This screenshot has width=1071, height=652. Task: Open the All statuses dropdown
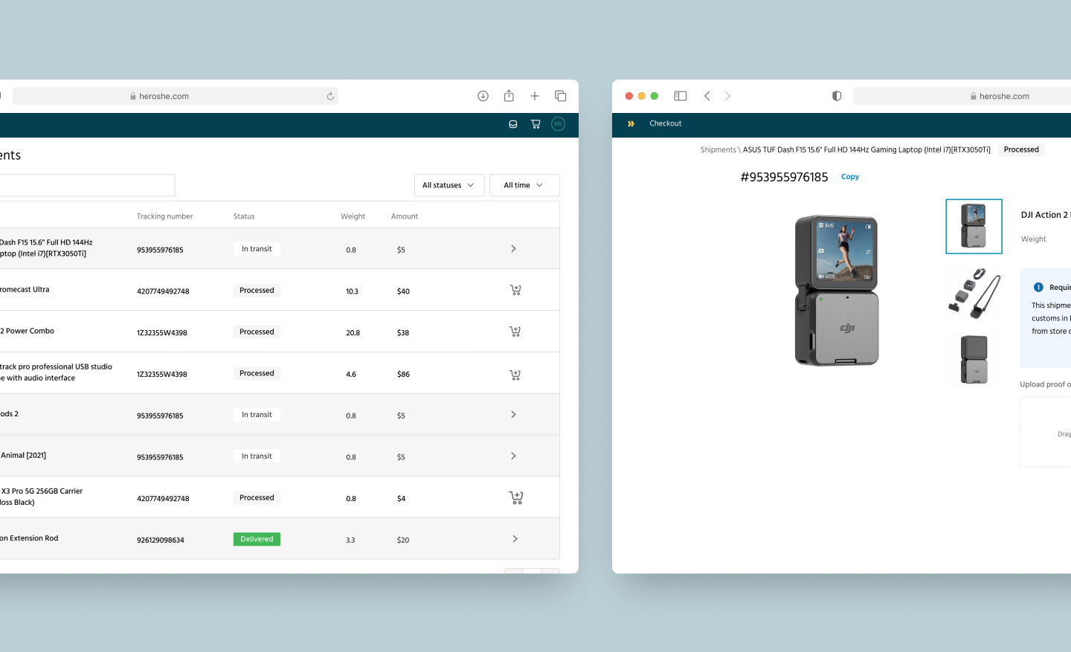pyautogui.click(x=448, y=185)
